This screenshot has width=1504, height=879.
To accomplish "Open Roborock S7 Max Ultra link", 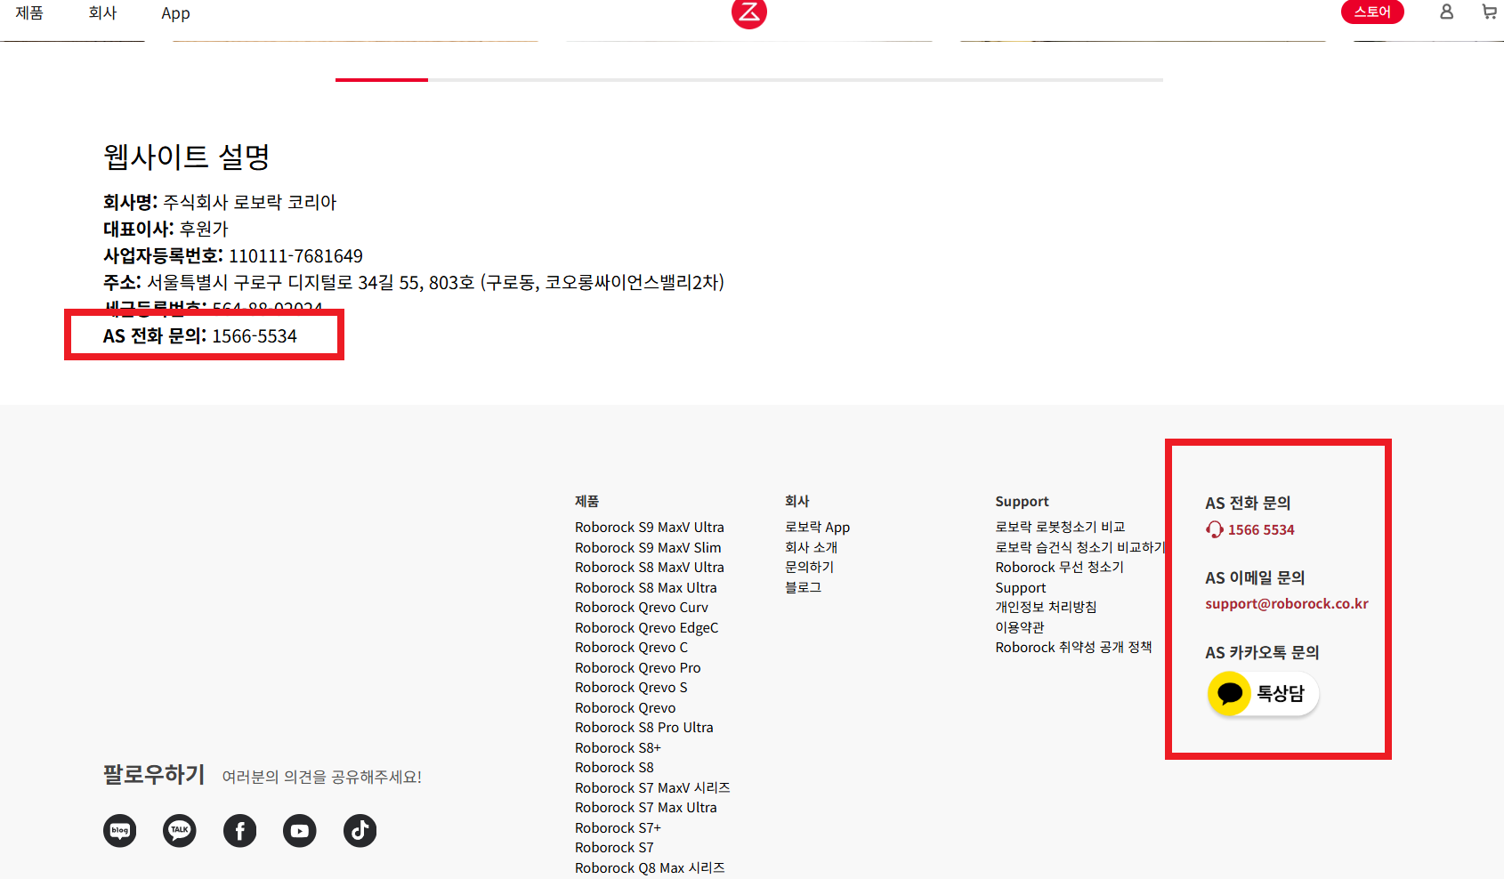I will tap(646, 808).
